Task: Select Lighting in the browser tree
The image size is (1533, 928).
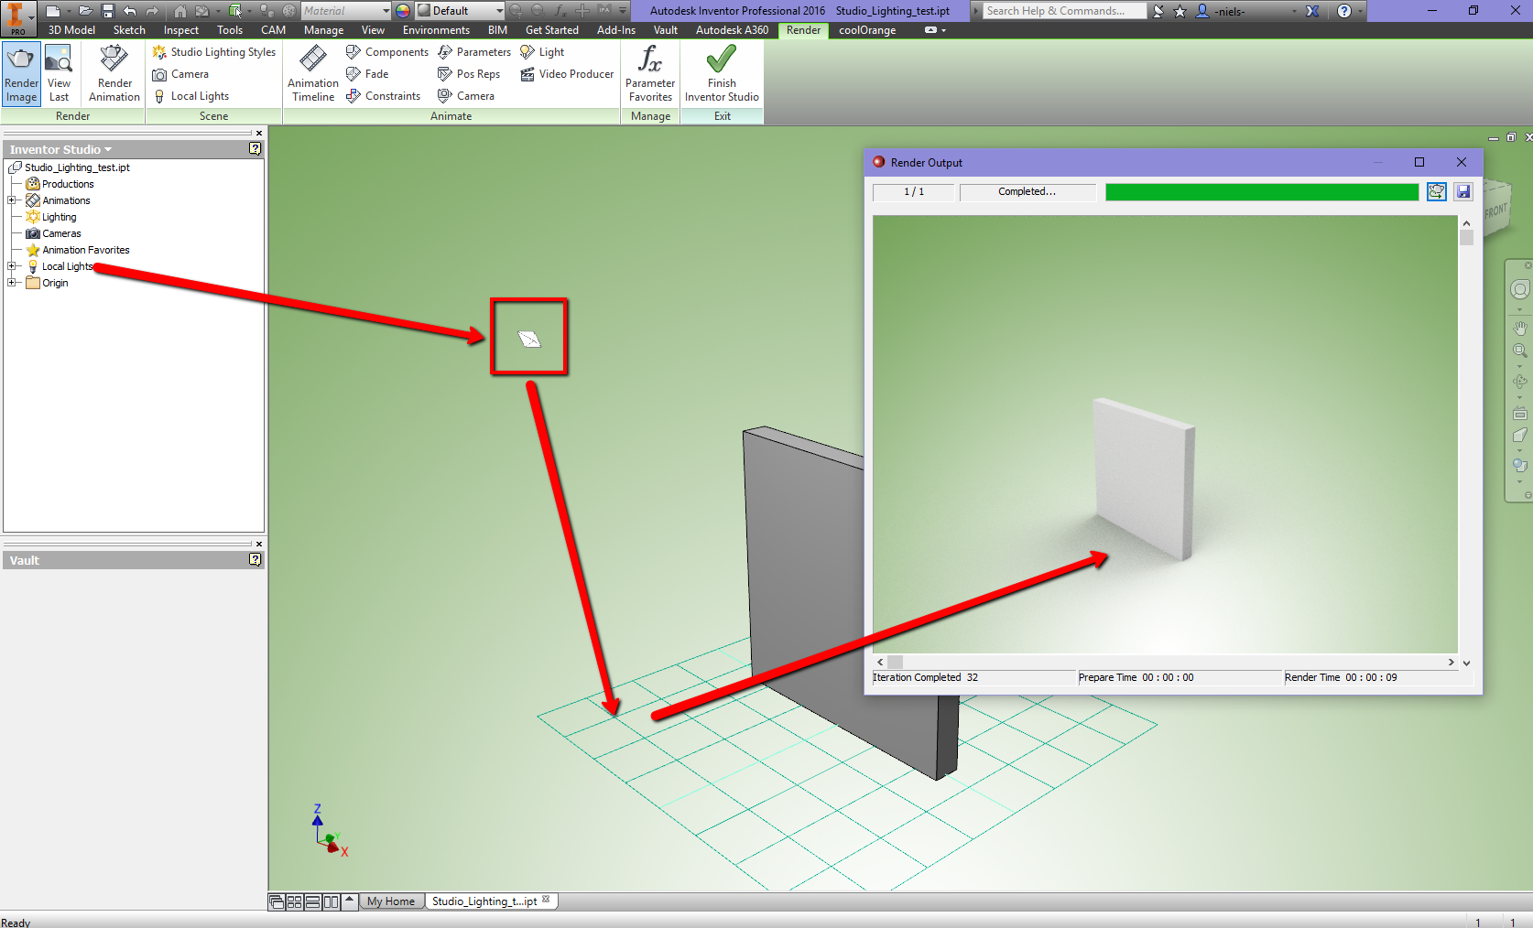Action: point(59,217)
